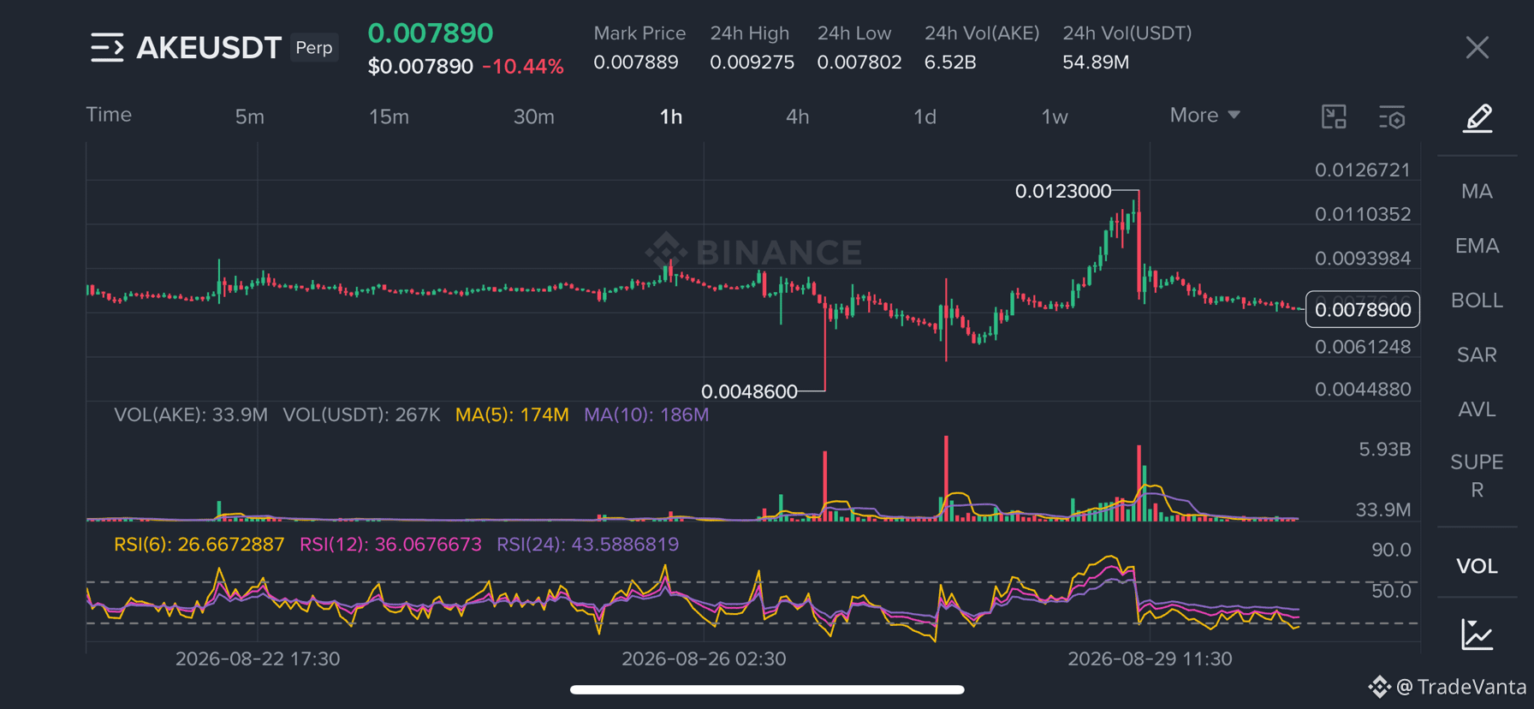Image resolution: width=1534 pixels, height=709 pixels.
Task: Click the current price label 0.0078900
Action: pos(1362,309)
